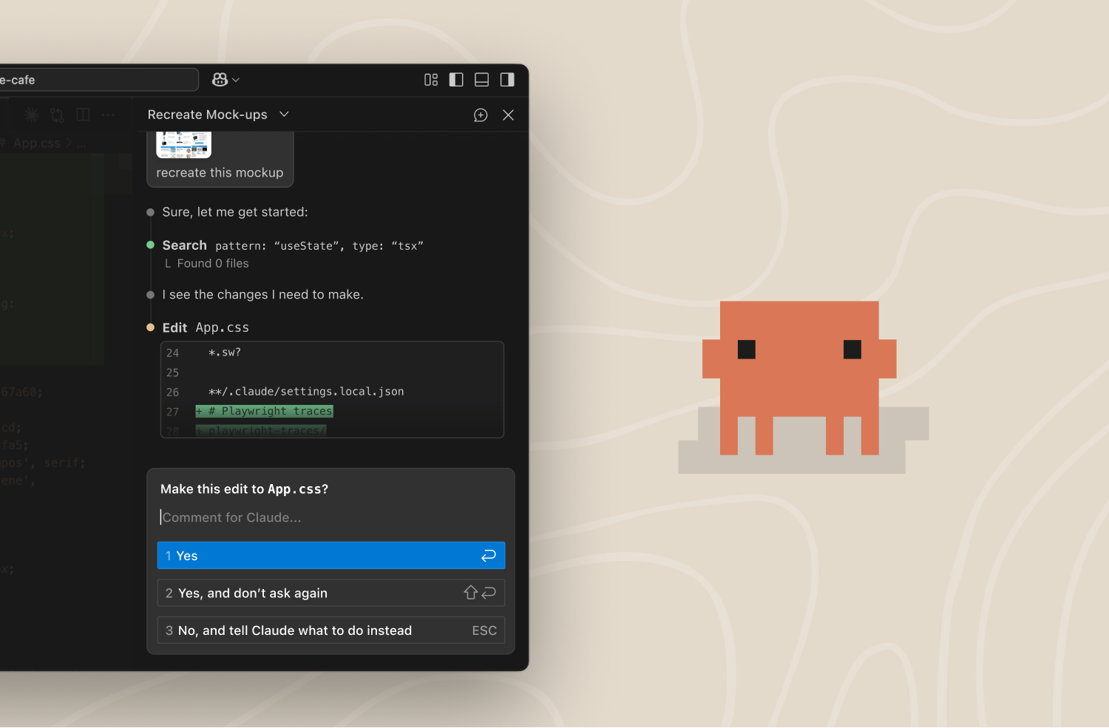Start a new chat conversation

pyautogui.click(x=481, y=115)
